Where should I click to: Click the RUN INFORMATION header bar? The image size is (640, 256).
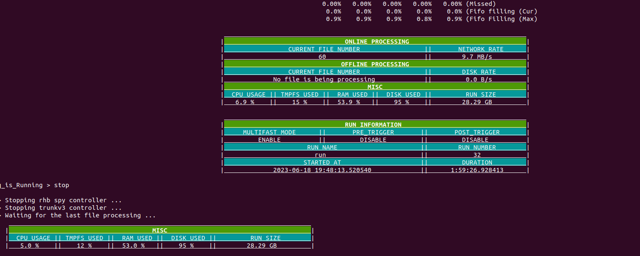click(373, 125)
